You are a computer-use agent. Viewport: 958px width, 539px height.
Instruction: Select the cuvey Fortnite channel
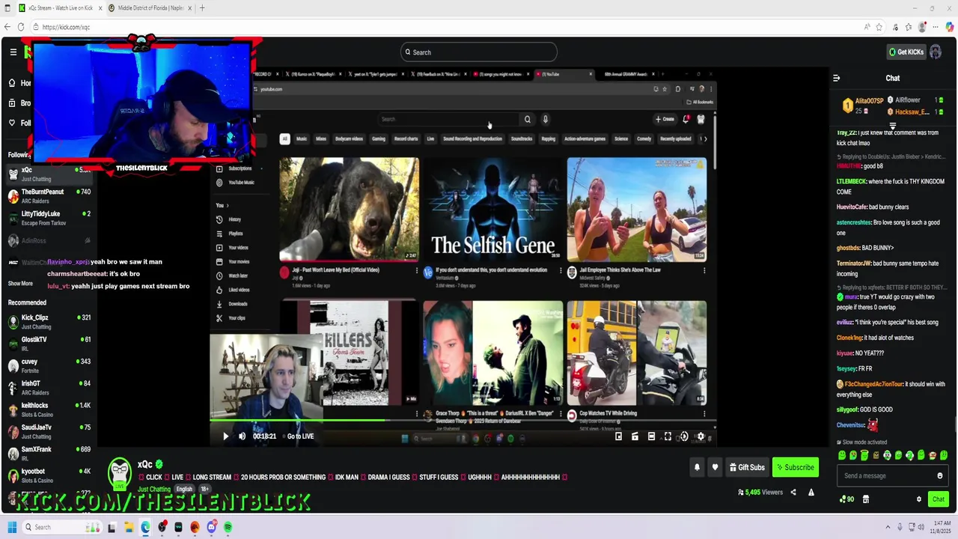(49, 365)
